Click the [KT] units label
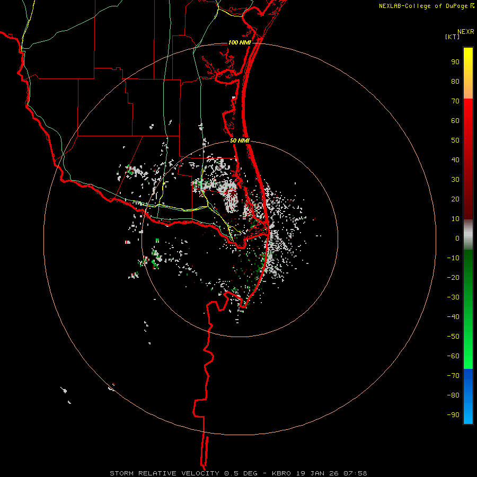This screenshot has width=477, height=477. (x=452, y=37)
